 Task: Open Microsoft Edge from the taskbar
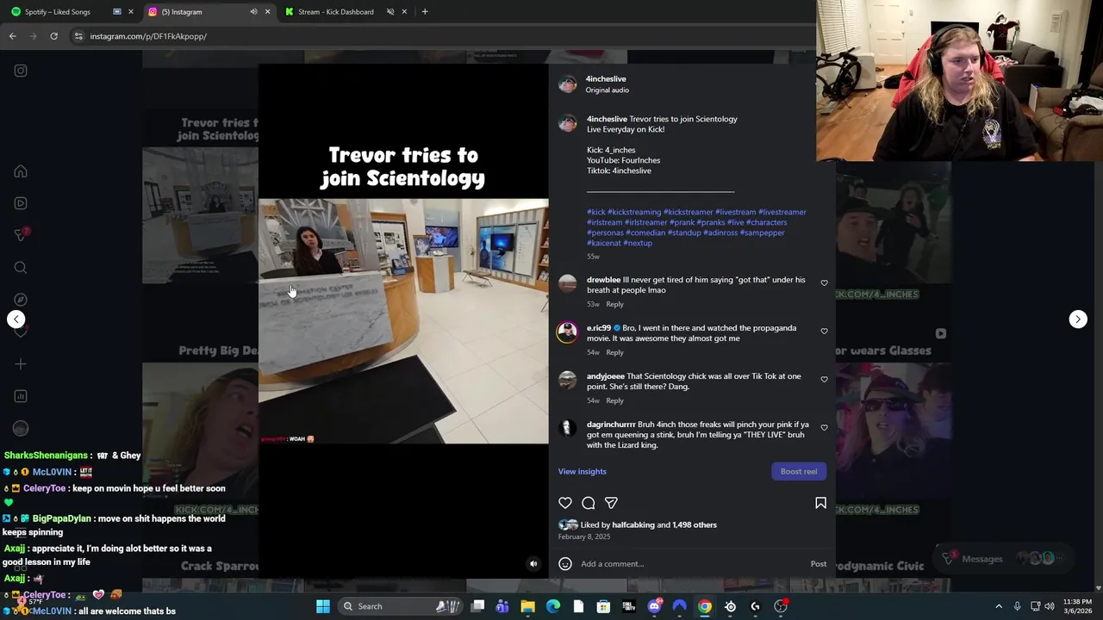click(553, 606)
